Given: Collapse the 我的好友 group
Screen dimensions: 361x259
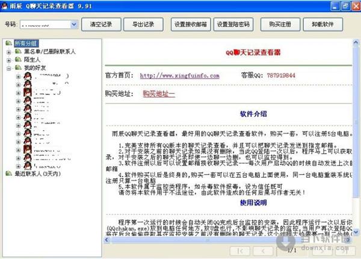Looking at the screenshot, I should point(9,69).
